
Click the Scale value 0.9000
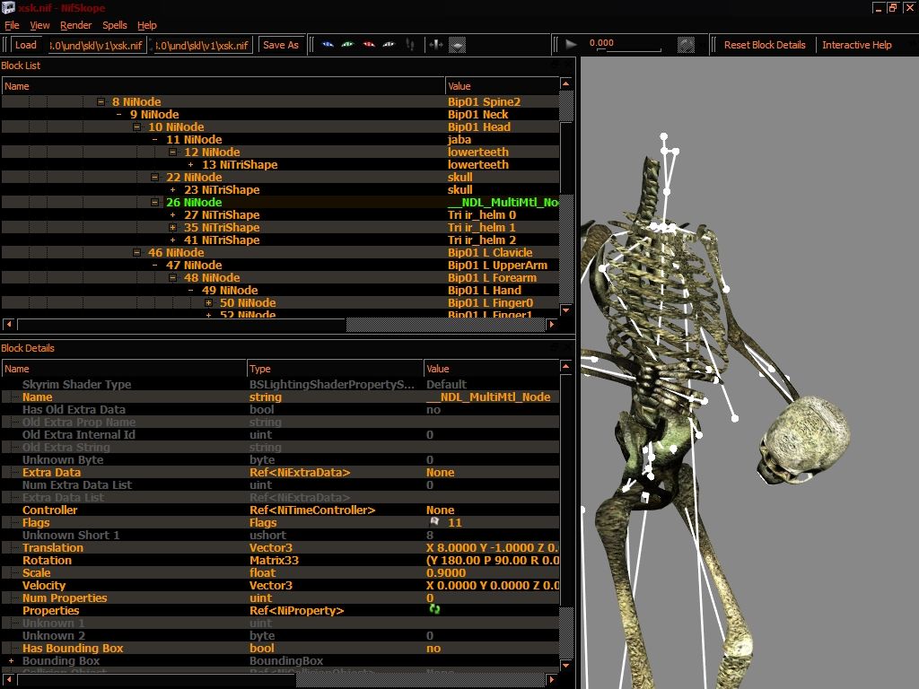(x=446, y=573)
